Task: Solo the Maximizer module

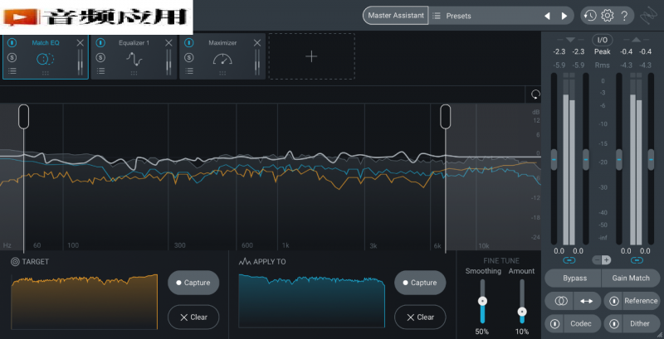Action: (189, 57)
